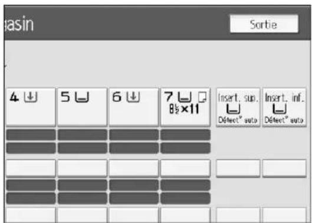Click the blank white button below tray 5
The height and width of the screenshot is (223, 312).
coord(83,168)
